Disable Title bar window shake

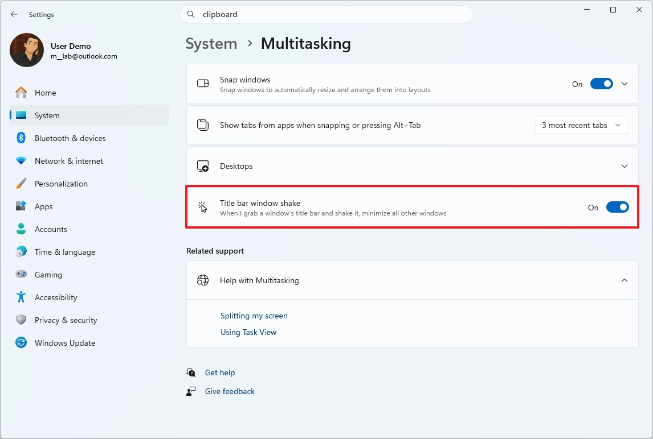click(617, 207)
